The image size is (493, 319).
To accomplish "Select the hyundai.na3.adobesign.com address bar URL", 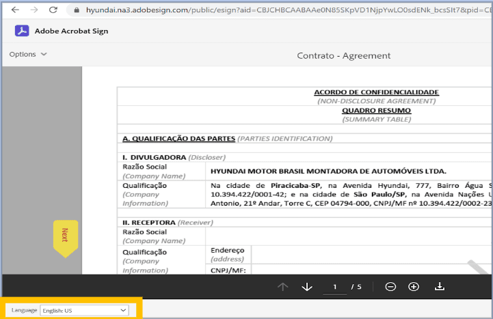I will point(289,10).
